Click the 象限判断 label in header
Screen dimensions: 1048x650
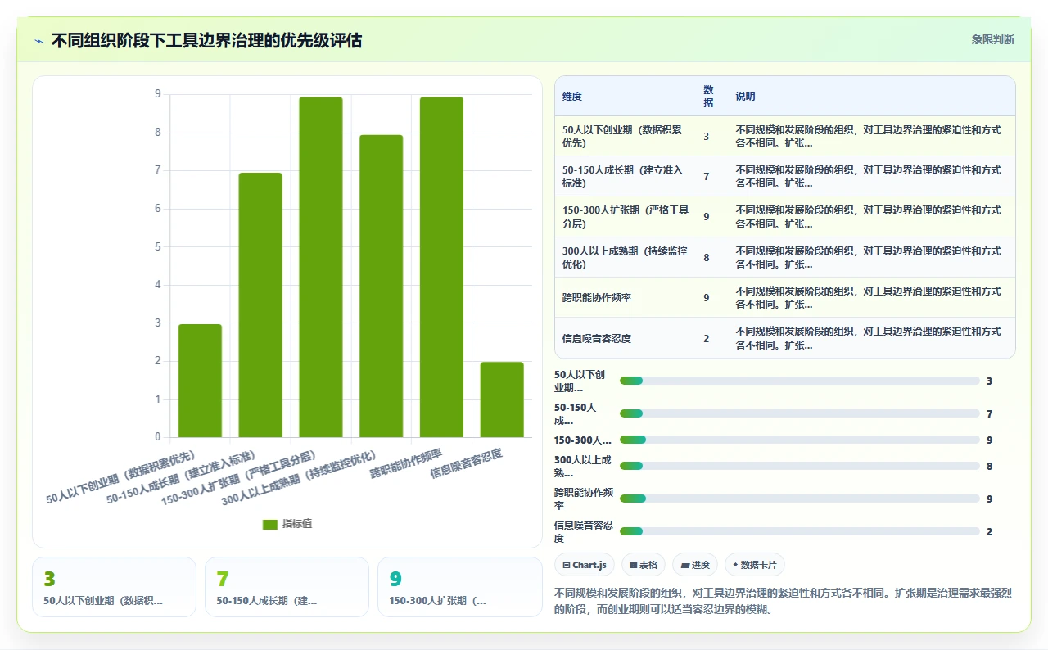(993, 39)
